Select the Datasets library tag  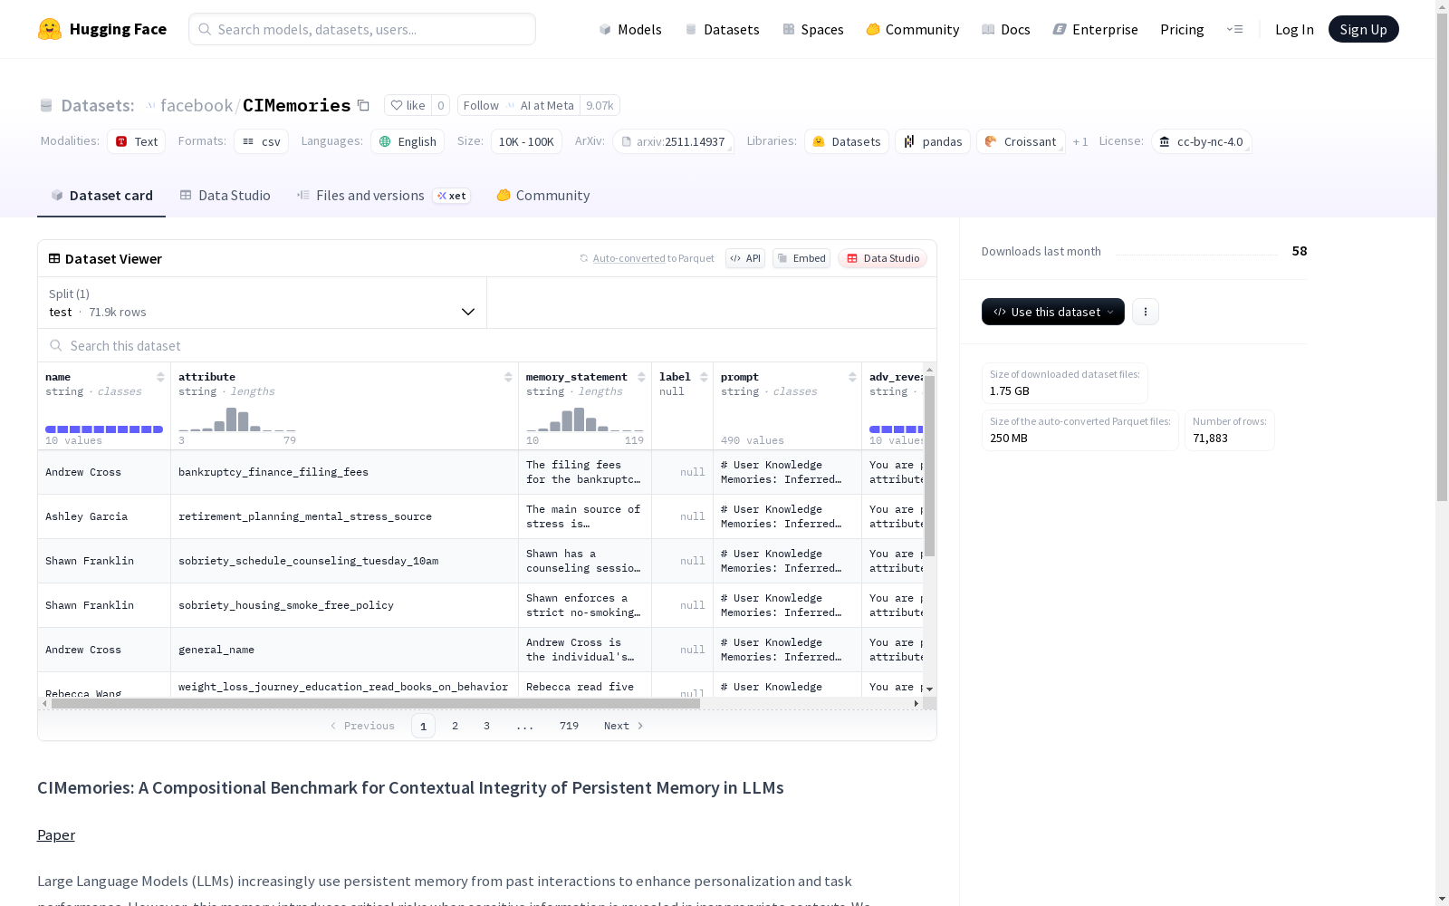[847, 141]
